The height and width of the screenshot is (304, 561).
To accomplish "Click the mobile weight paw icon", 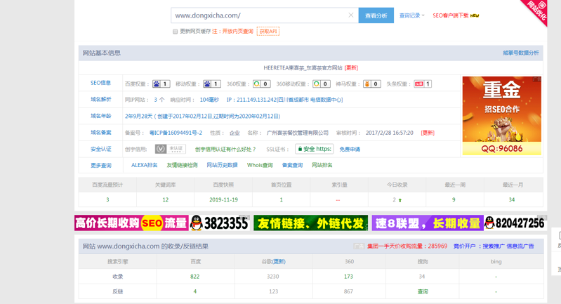I will point(208,84).
